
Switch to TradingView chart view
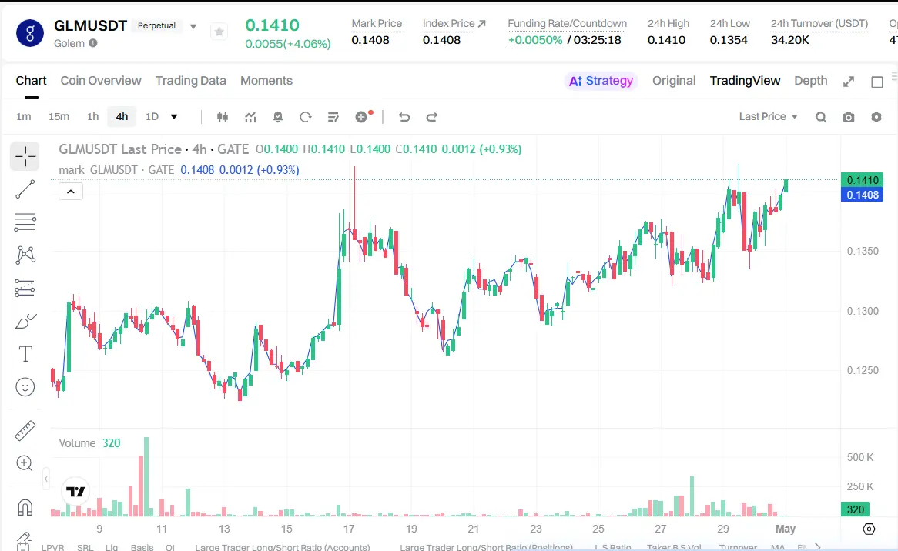[745, 81]
